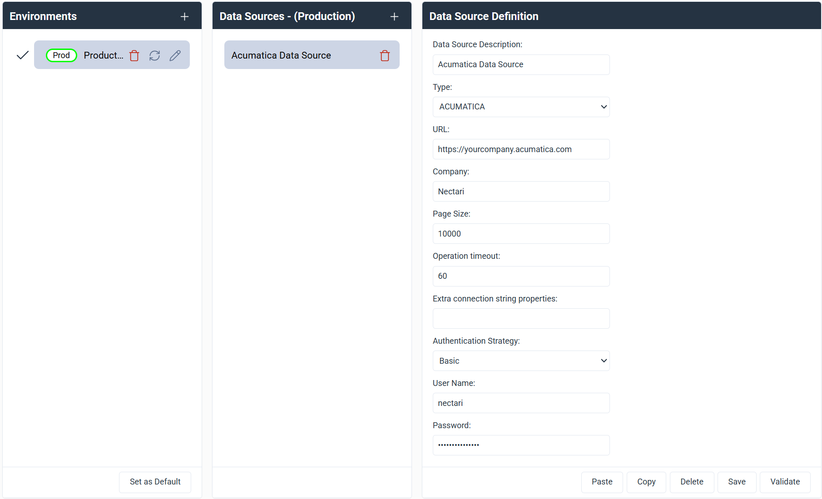Click the Set as Default button
The image size is (822, 499).
(155, 482)
